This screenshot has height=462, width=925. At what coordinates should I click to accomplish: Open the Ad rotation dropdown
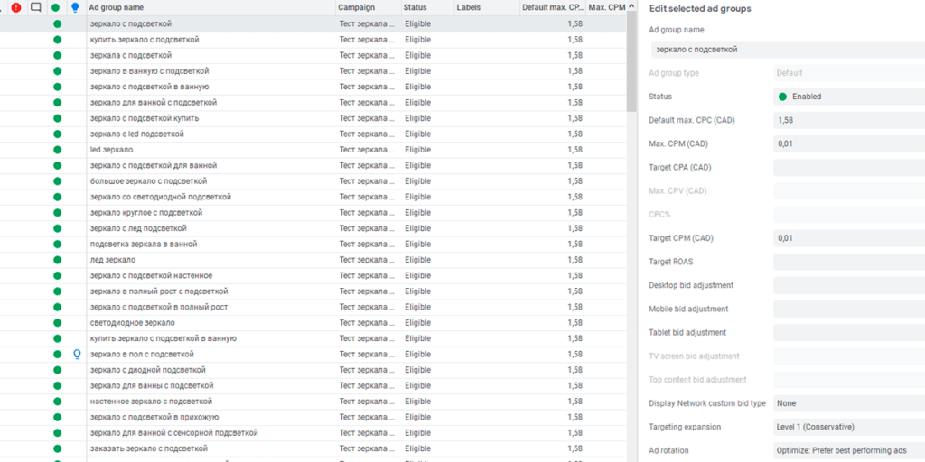tap(848, 450)
